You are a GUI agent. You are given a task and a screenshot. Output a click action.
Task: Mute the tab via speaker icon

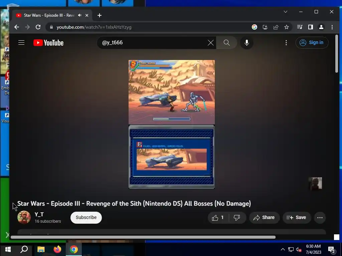click(x=79, y=15)
